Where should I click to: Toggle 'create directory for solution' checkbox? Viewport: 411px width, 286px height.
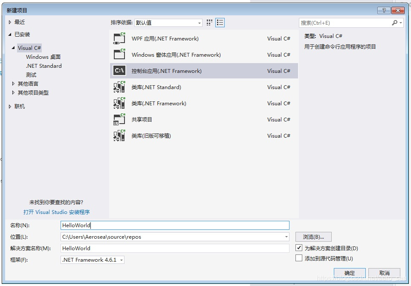(299, 248)
